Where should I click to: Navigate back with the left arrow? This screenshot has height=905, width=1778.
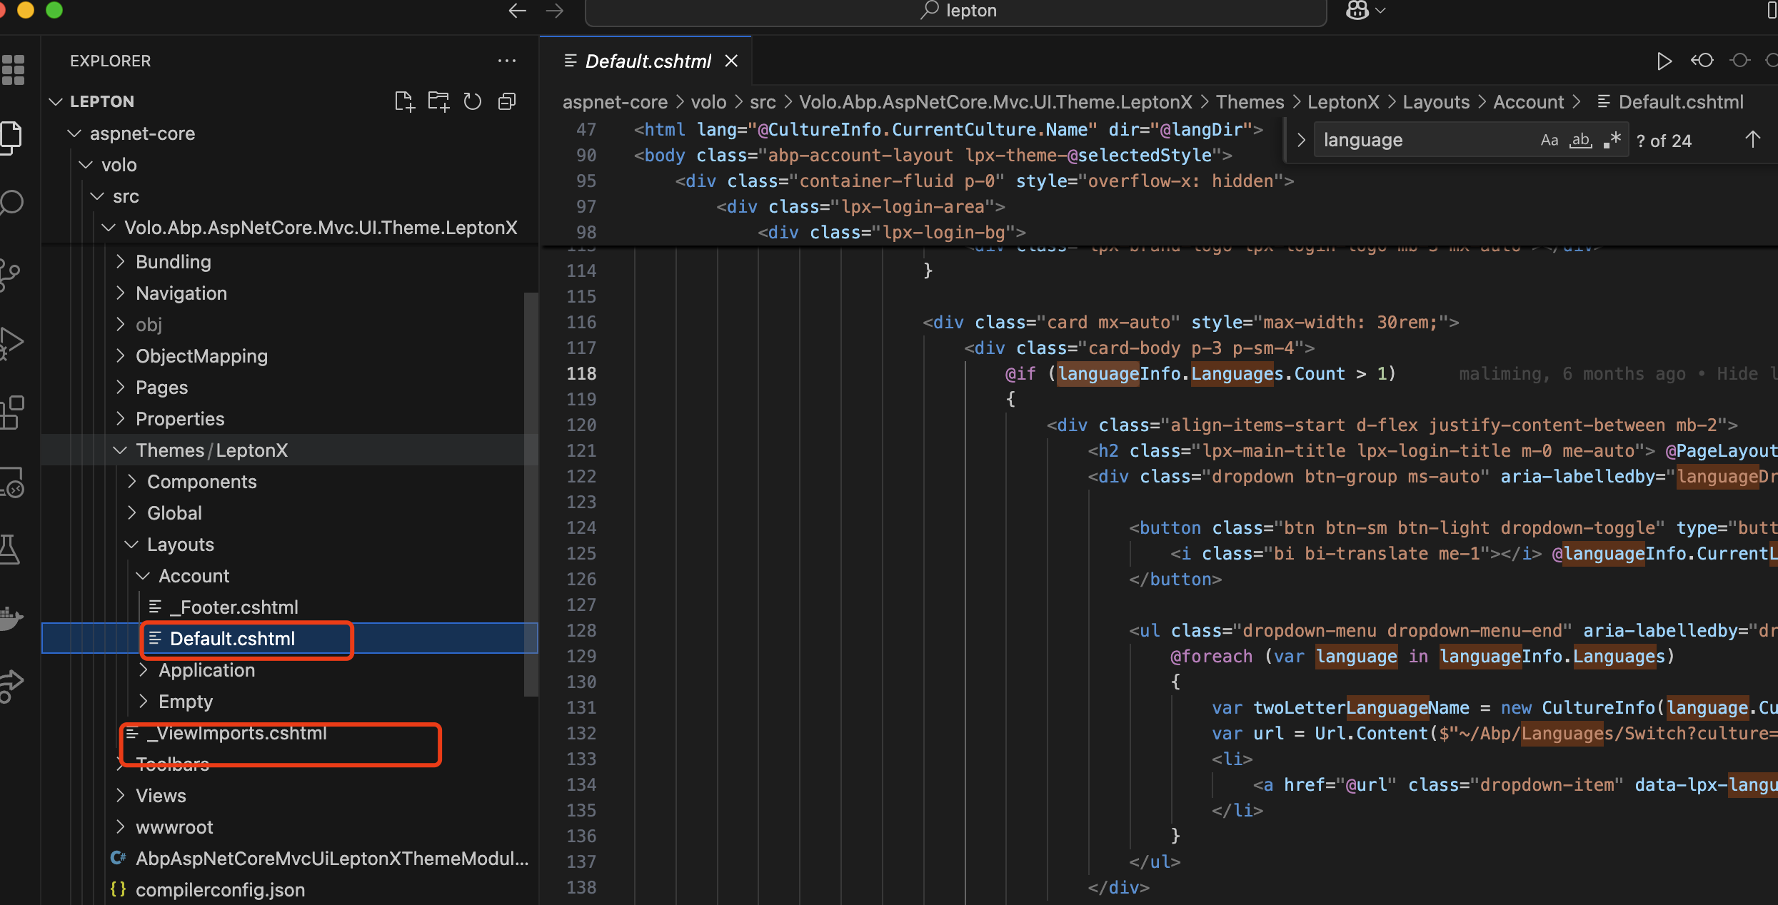[517, 11]
